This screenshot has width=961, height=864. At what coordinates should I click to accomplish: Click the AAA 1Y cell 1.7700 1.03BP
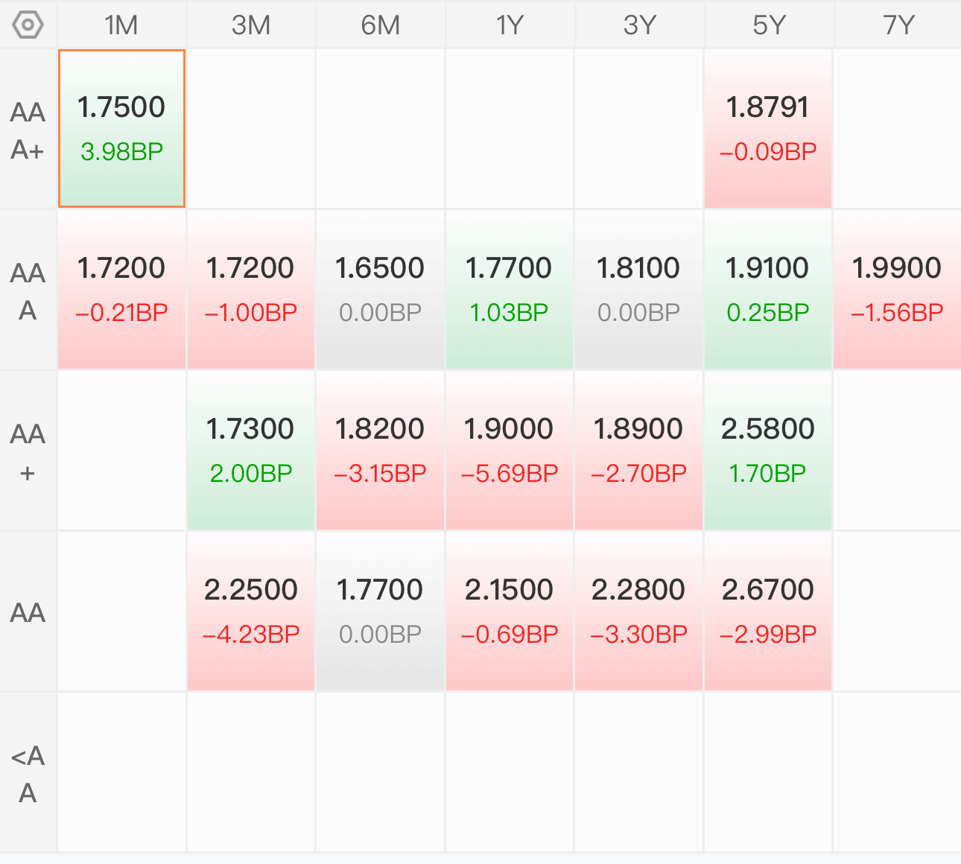coord(510,289)
